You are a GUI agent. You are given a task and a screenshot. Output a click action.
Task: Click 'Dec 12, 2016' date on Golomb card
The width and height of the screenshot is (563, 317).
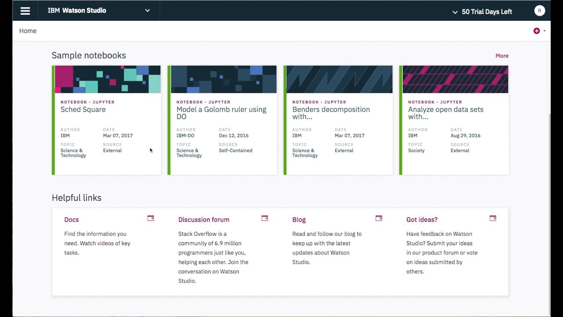pos(234,136)
